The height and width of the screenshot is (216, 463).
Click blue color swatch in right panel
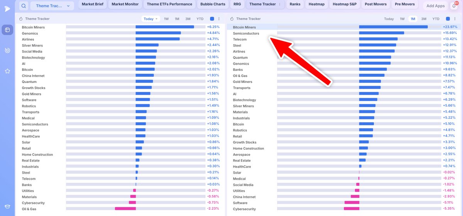pyautogui.click(x=448, y=19)
